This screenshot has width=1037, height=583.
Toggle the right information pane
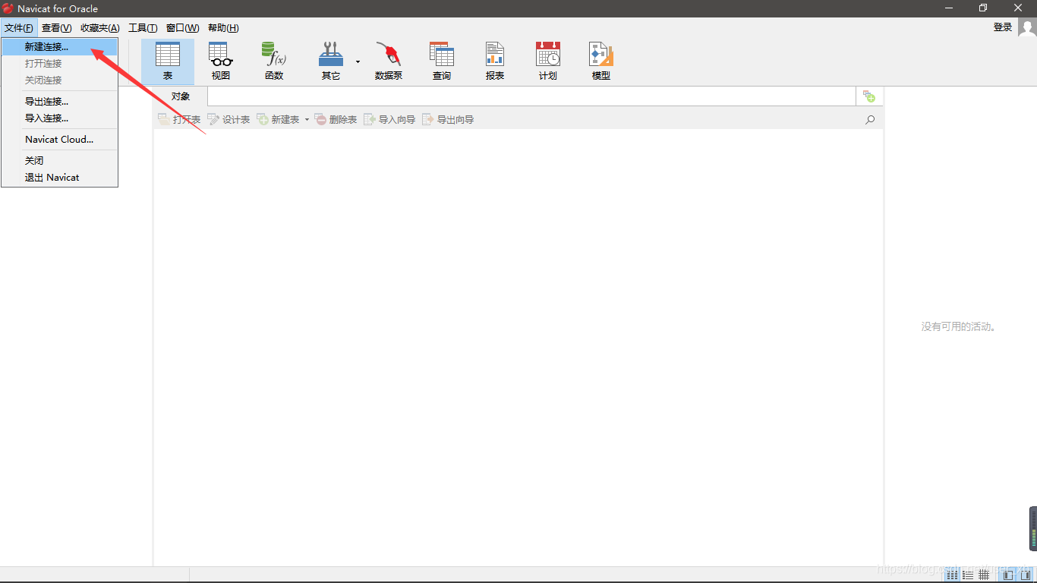1026,575
